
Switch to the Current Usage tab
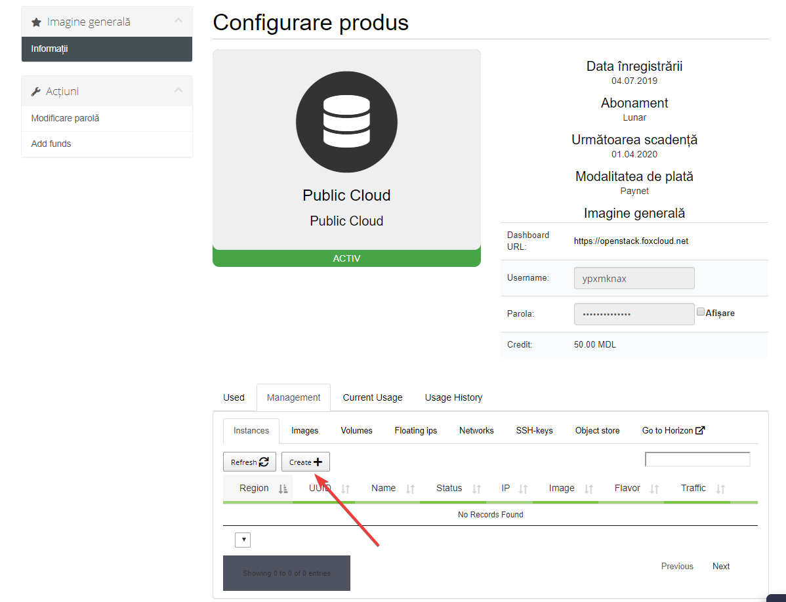click(373, 397)
